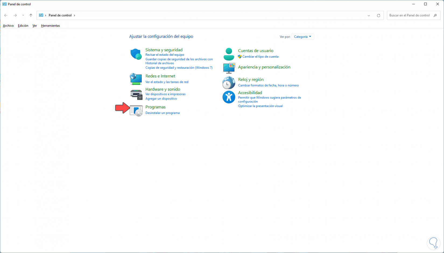444x253 pixels.
Task: Click the Programas category icon
Action: 136,111
